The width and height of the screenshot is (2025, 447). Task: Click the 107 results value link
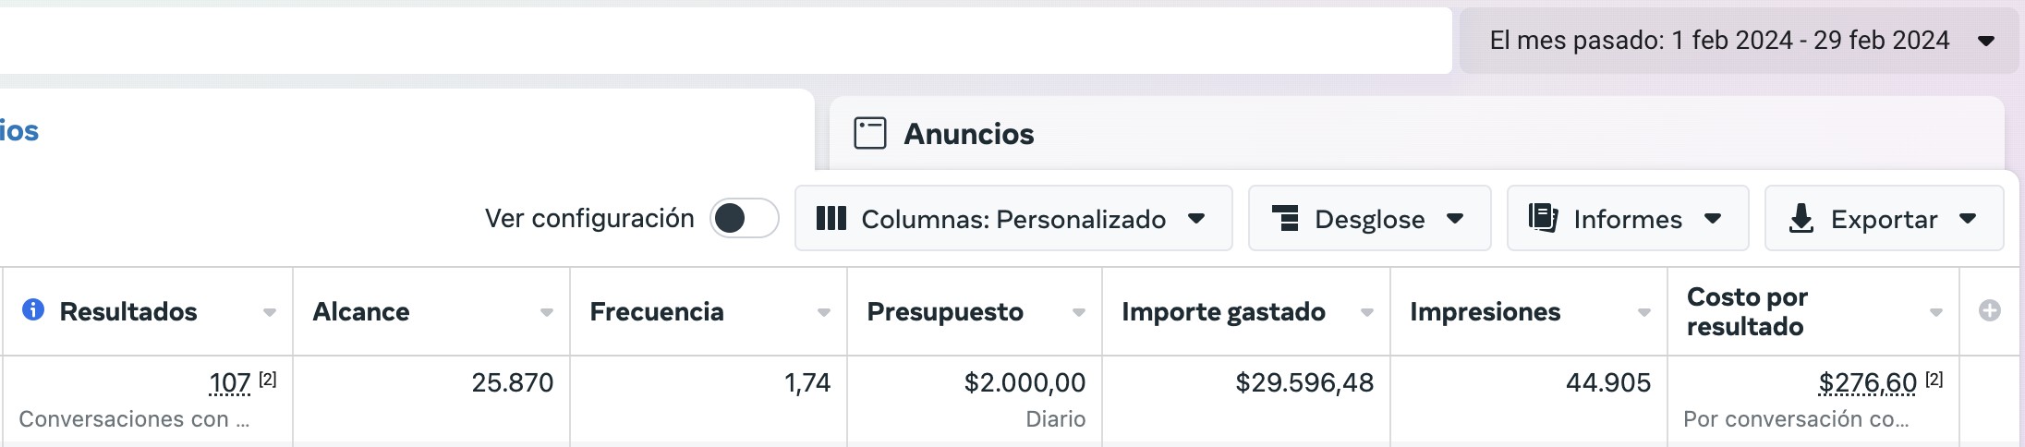(x=230, y=382)
